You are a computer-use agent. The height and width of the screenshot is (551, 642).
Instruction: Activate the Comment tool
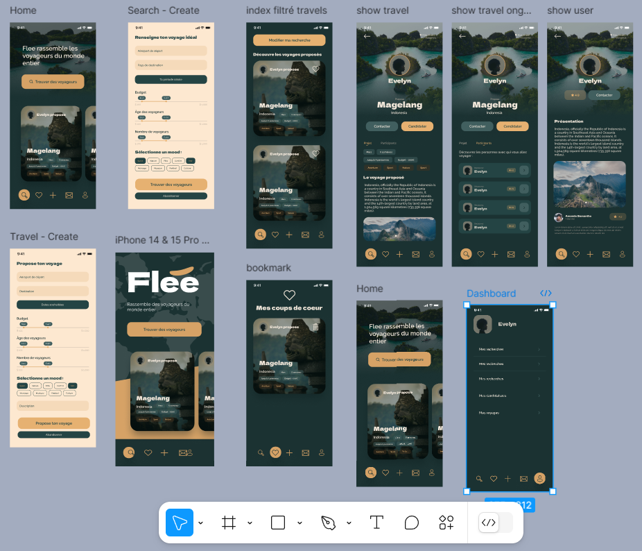[x=412, y=523]
